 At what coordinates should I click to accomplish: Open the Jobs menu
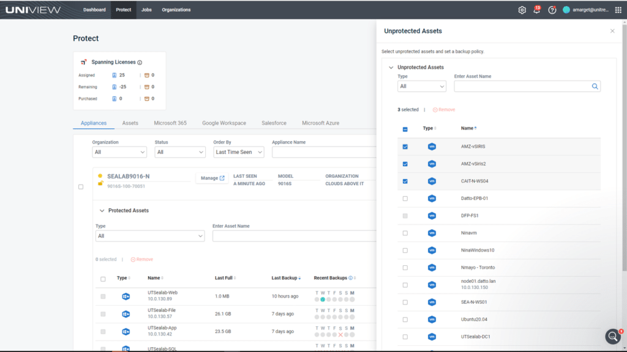146,10
